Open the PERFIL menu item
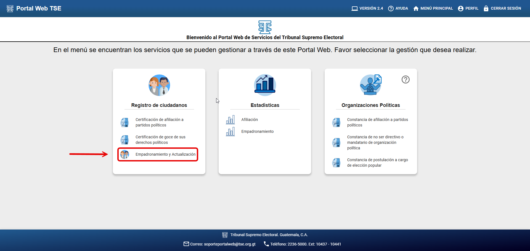The image size is (530, 251). (472, 9)
